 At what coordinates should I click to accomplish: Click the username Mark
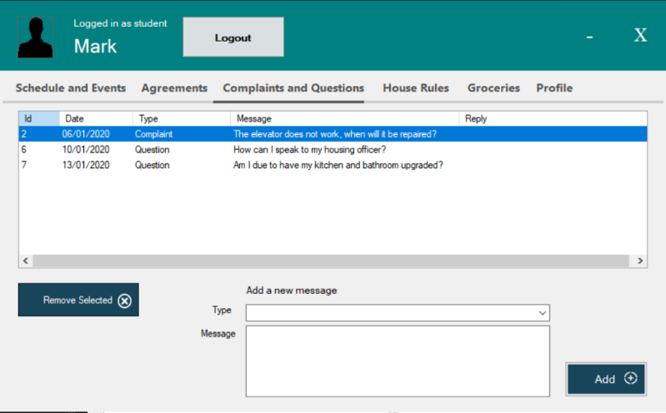coord(95,47)
